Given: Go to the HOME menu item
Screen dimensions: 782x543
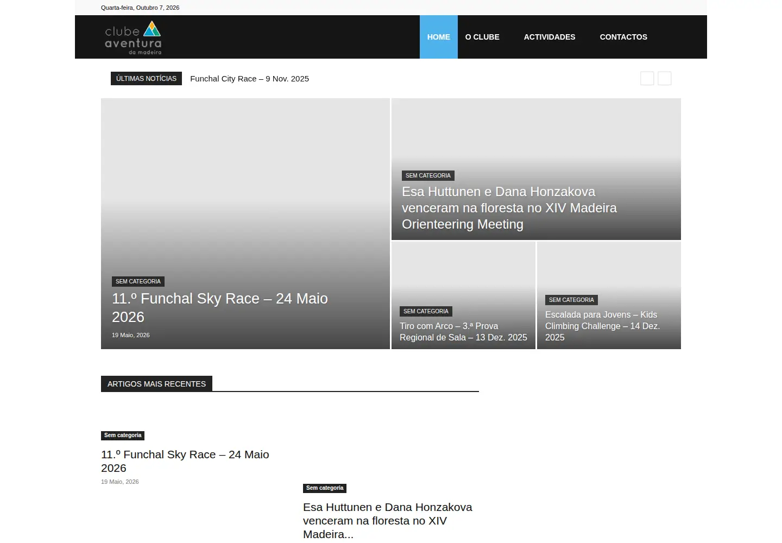Looking at the screenshot, I should (439, 37).
